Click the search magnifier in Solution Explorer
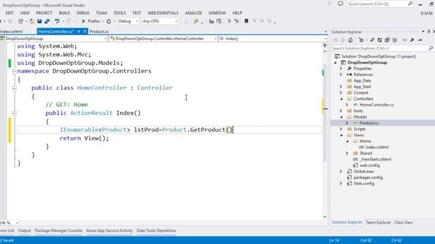Image resolution: width=435 pixels, height=244 pixels. (430, 48)
